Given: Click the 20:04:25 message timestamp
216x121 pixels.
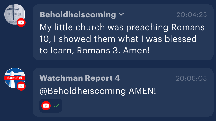Looking at the screenshot, I should point(192,15).
